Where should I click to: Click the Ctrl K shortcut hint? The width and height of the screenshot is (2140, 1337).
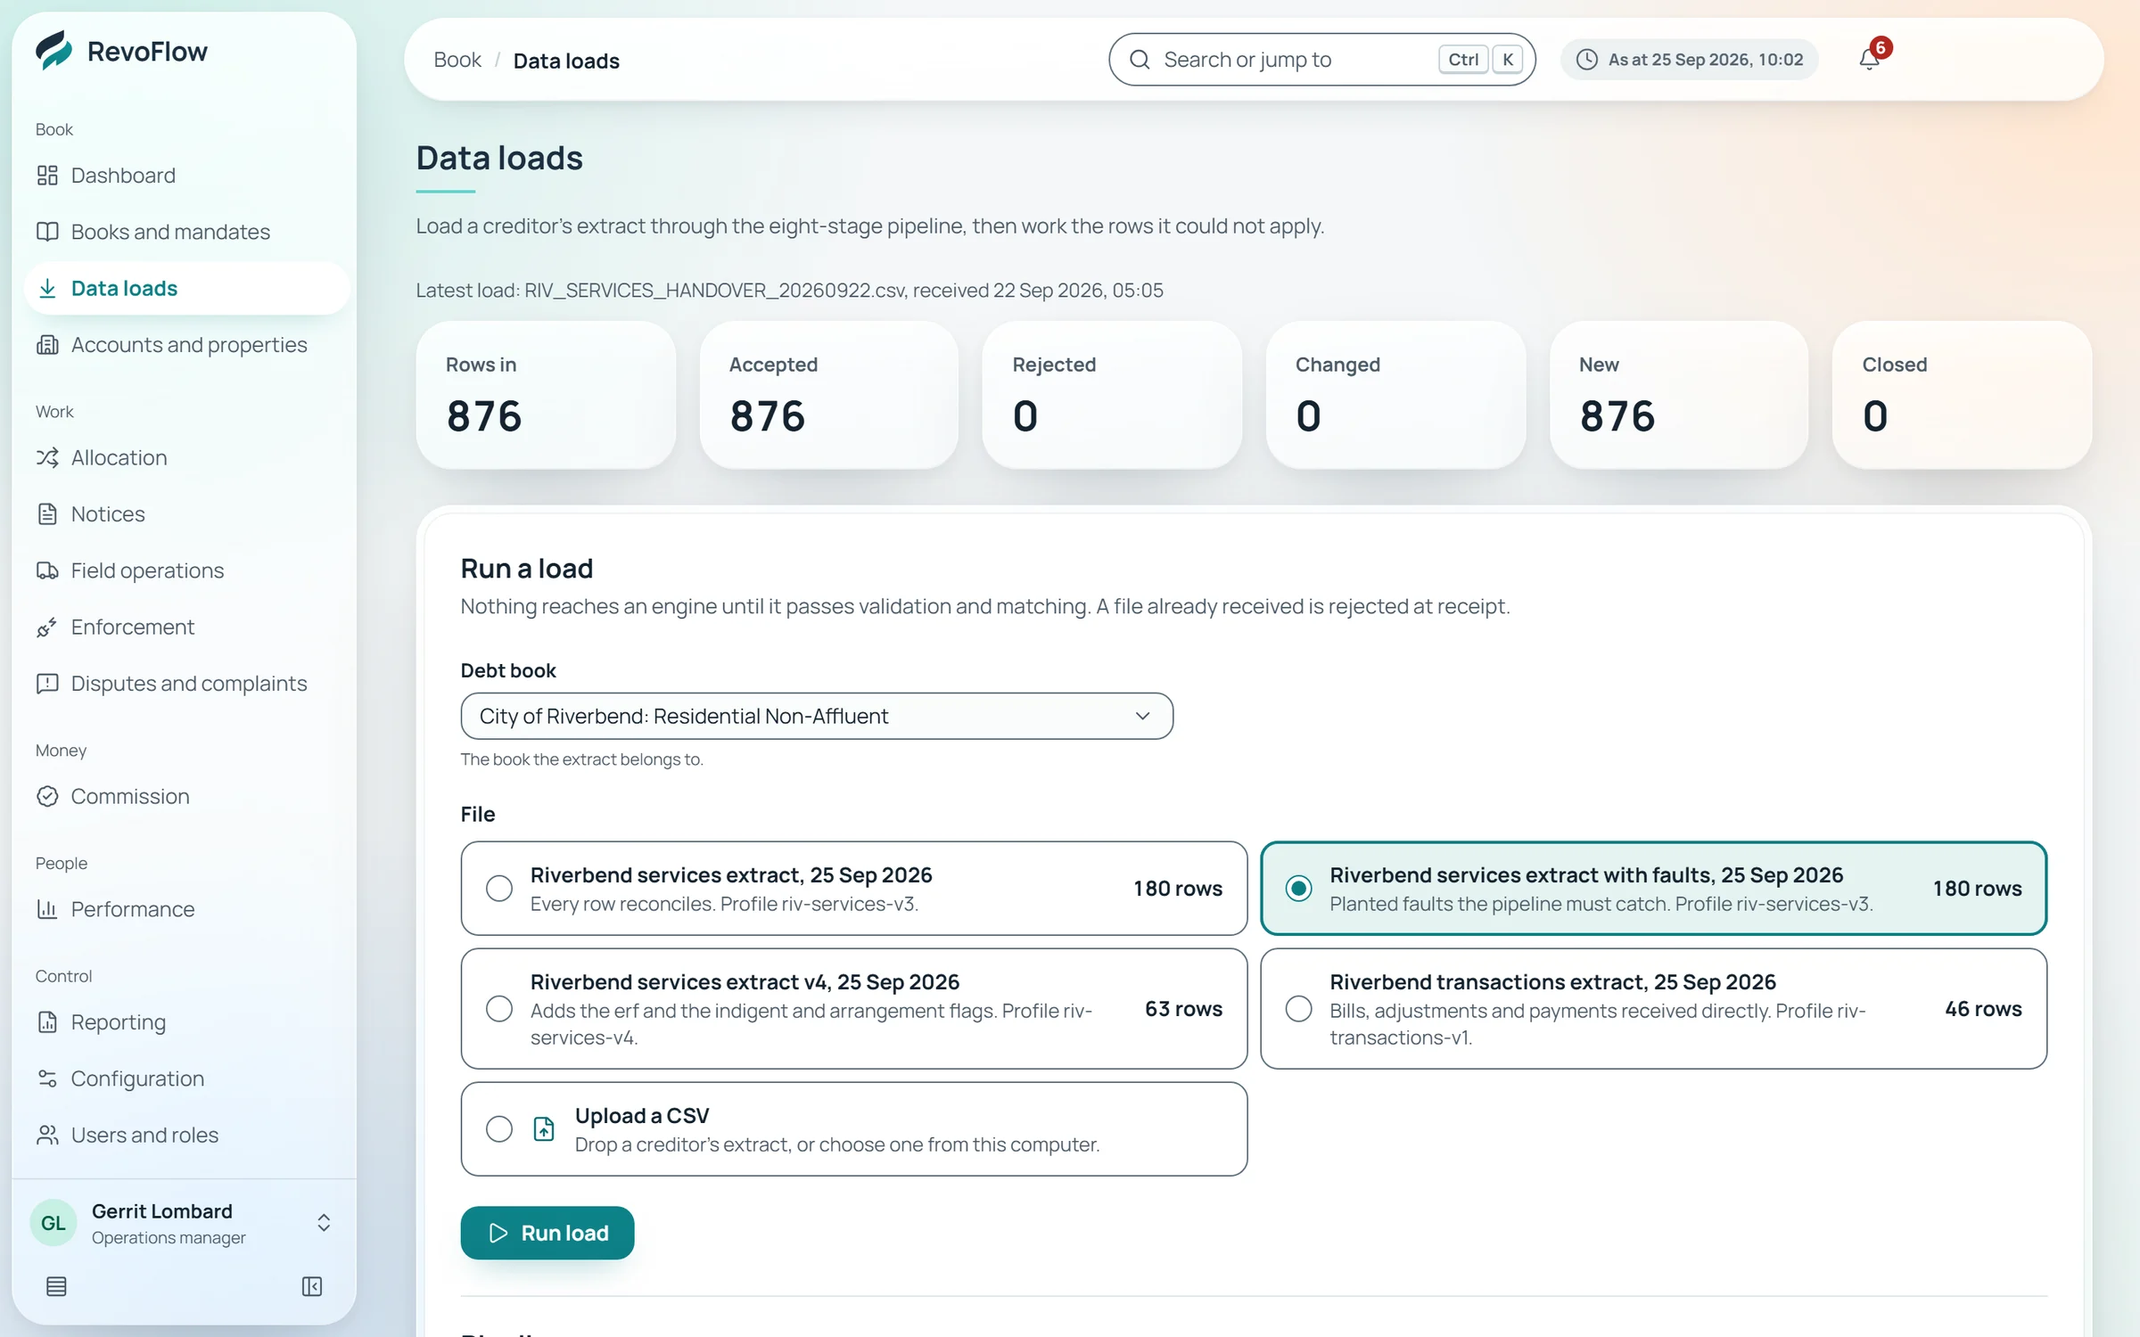pos(1480,60)
